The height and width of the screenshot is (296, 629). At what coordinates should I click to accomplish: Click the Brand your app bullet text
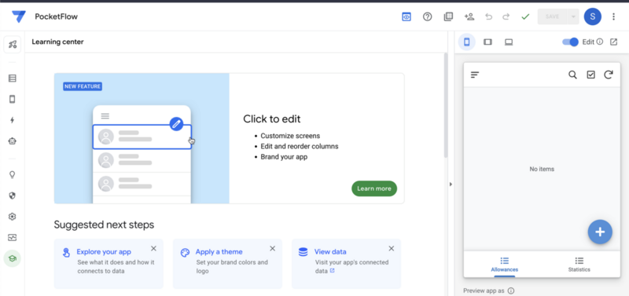284,156
